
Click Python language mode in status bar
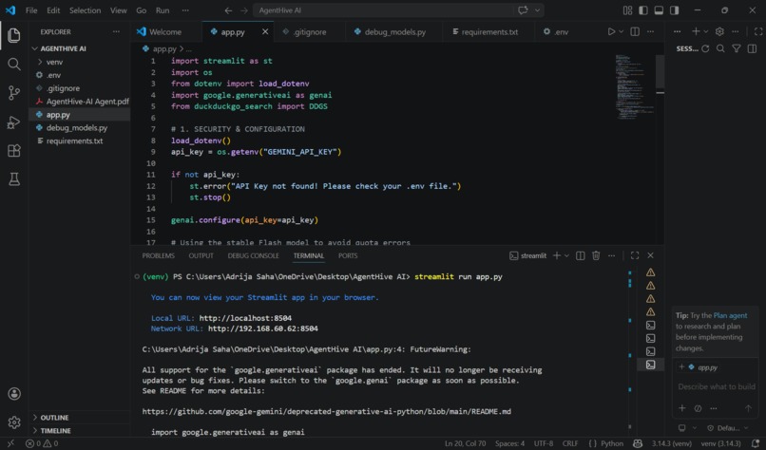point(612,443)
